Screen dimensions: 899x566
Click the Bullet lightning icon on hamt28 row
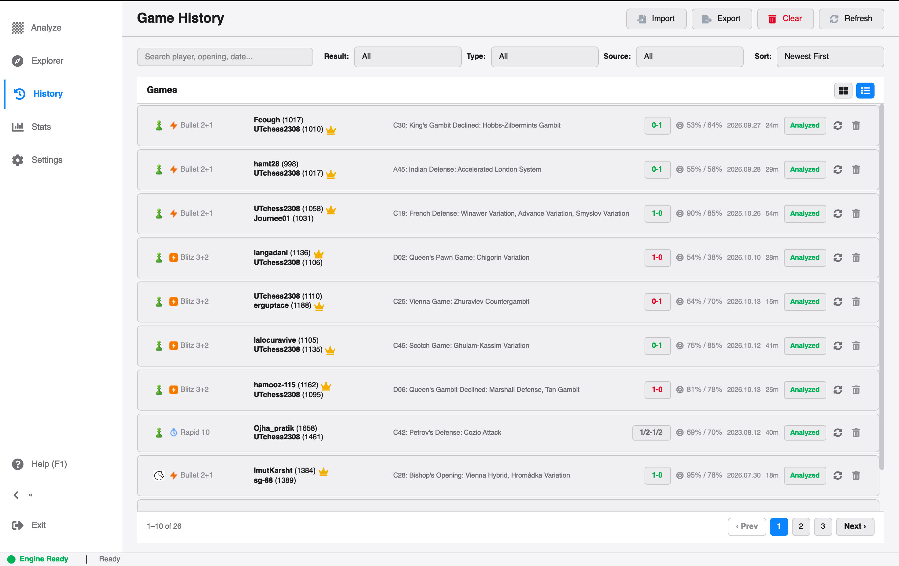[174, 169]
